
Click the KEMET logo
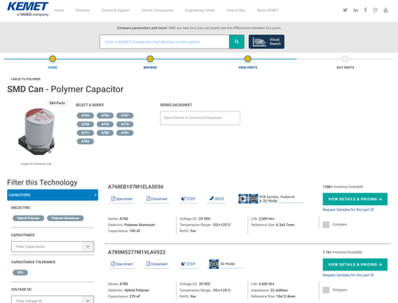28,9
